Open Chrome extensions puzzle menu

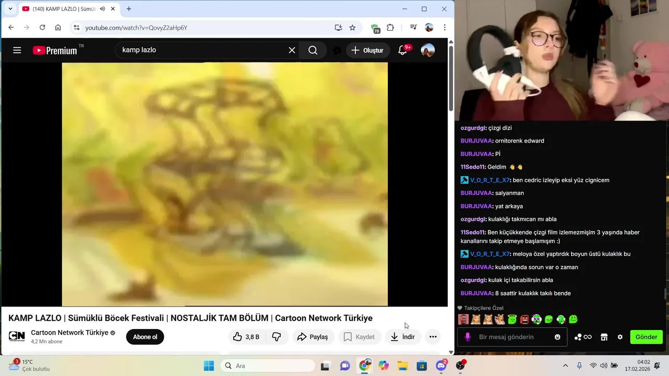(x=390, y=28)
